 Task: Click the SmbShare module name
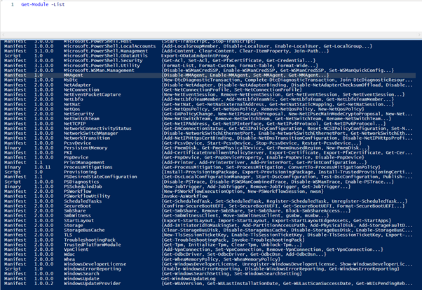point(74,210)
